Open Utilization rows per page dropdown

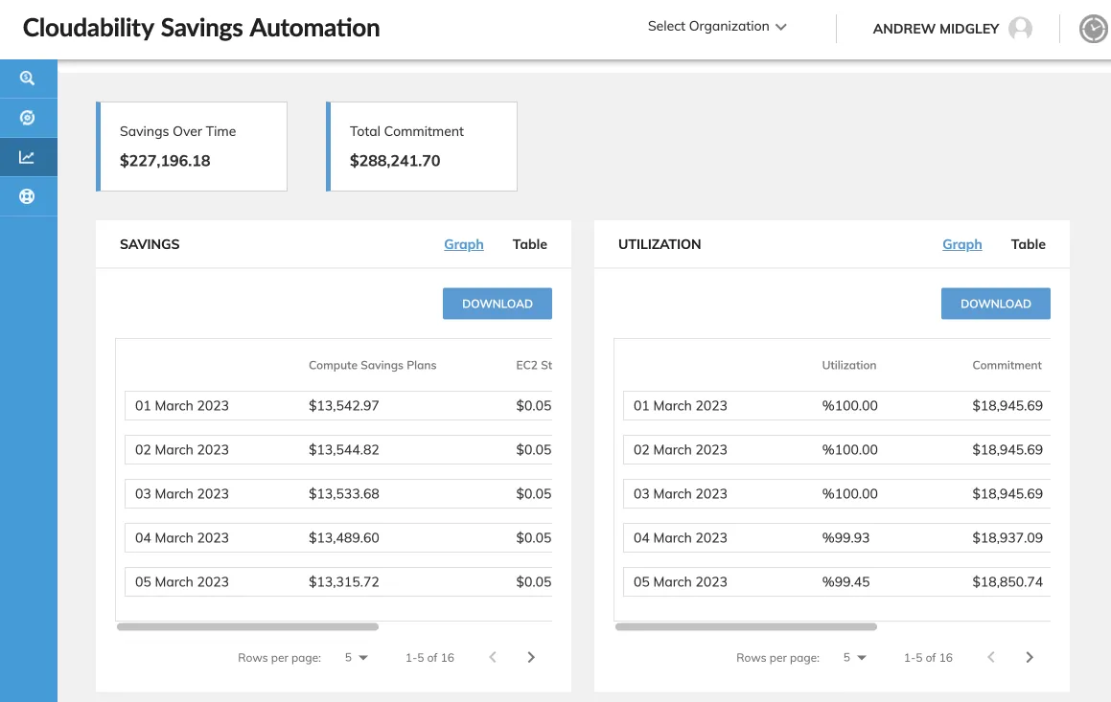[854, 657]
